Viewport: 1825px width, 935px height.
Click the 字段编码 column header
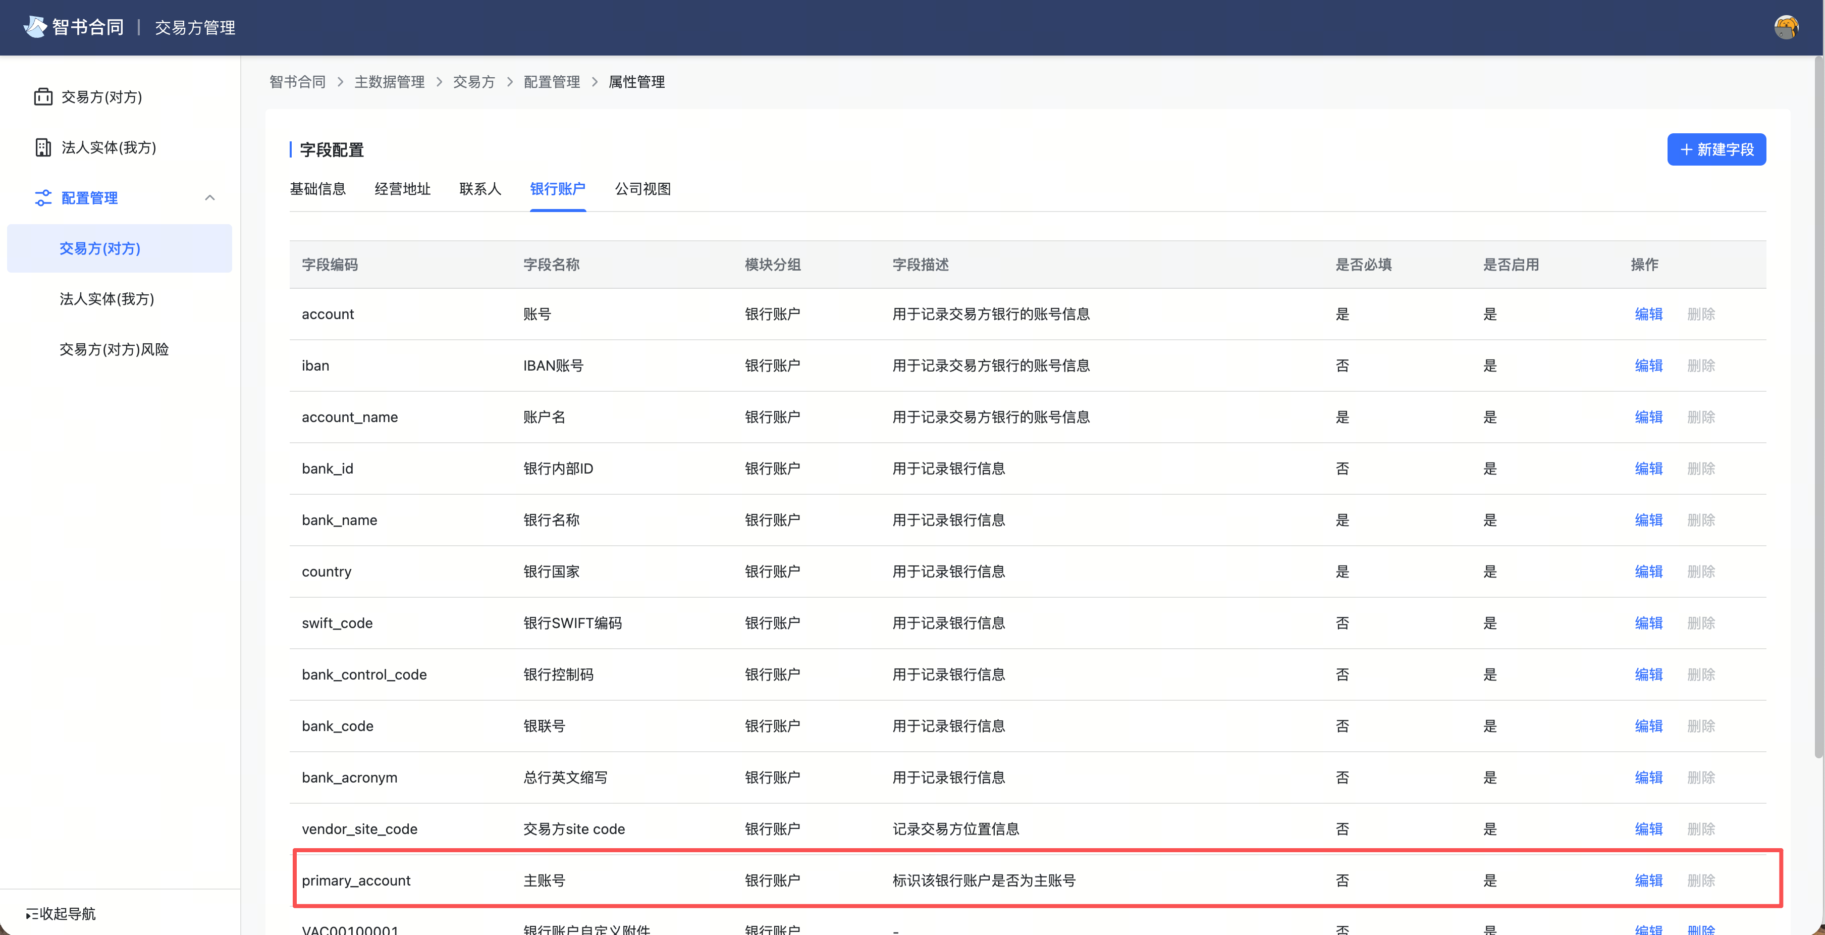coord(330,265)
